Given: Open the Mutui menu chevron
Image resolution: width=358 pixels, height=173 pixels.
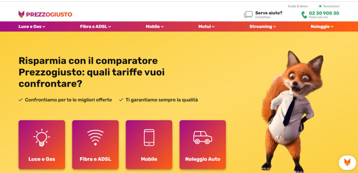Looking at the screenshot, I should tap(213, 27).
